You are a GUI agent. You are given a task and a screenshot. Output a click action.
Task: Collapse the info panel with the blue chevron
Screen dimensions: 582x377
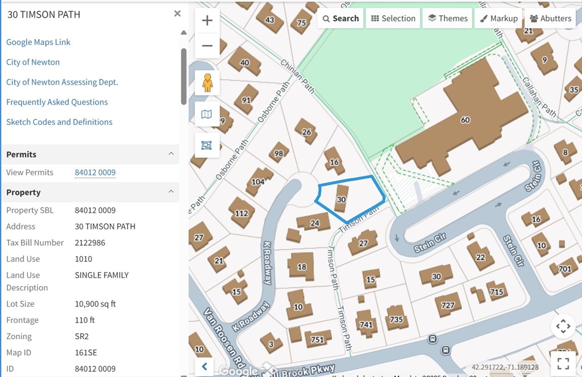tap(204, 366)
